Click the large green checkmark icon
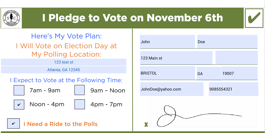265x133 pixels. 254,18
